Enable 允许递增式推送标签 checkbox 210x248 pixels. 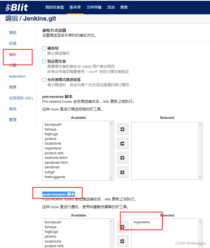tap(44, 80)
